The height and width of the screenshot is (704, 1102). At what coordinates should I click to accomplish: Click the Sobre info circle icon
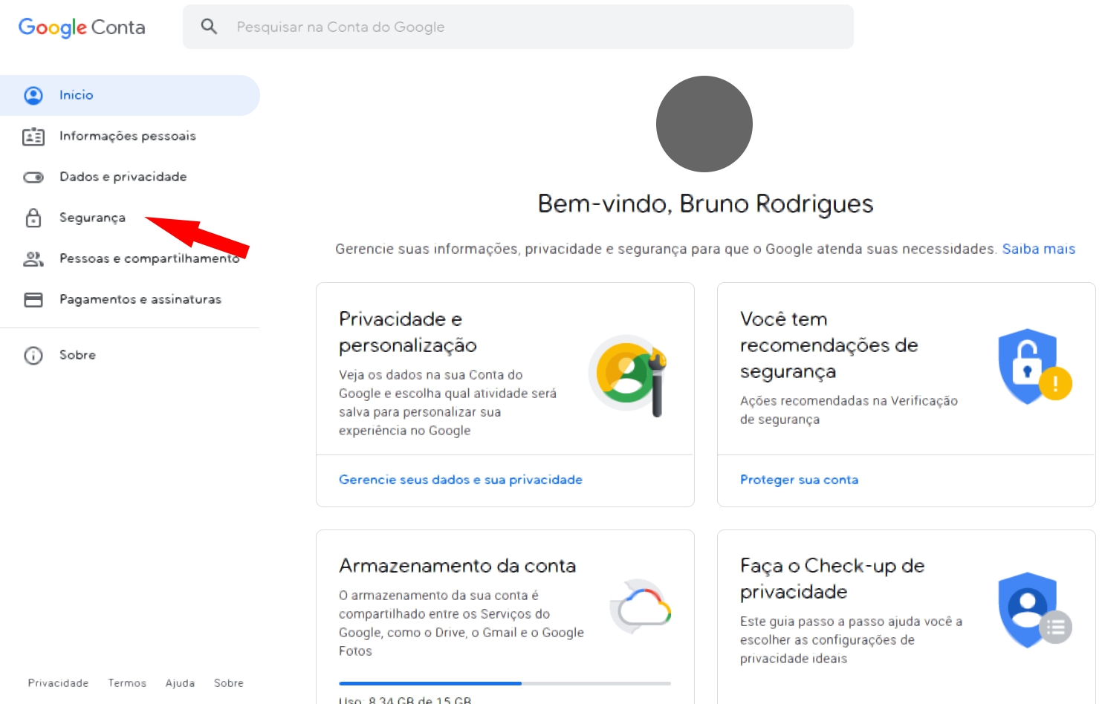[x=33, y=355]
